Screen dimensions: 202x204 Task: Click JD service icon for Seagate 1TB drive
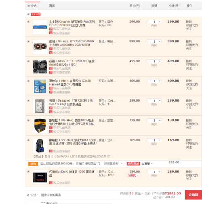[51, 112]
